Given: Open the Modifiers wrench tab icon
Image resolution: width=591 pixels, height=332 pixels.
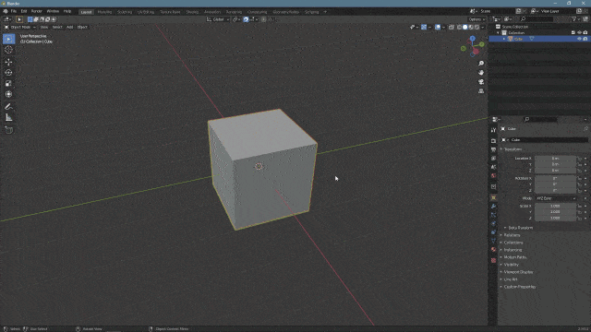Looking at the screenshot, I should coord(493,207).
